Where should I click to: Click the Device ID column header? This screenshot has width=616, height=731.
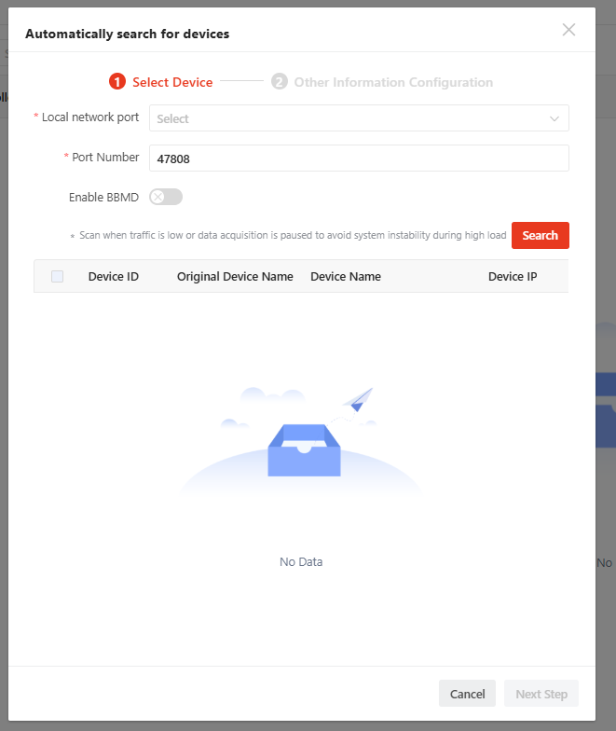click(114, 276)
